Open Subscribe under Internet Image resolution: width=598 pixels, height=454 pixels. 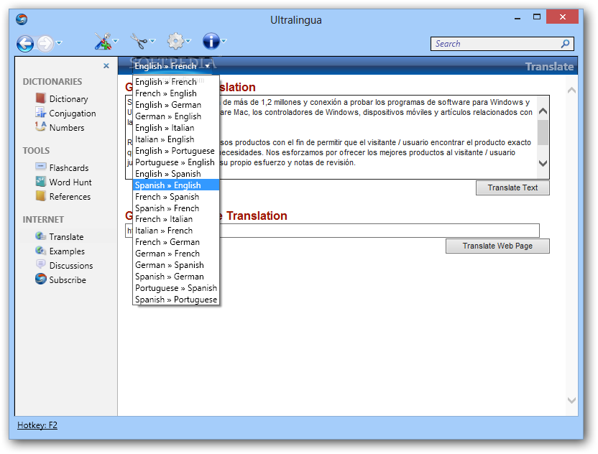coord(68,279)
